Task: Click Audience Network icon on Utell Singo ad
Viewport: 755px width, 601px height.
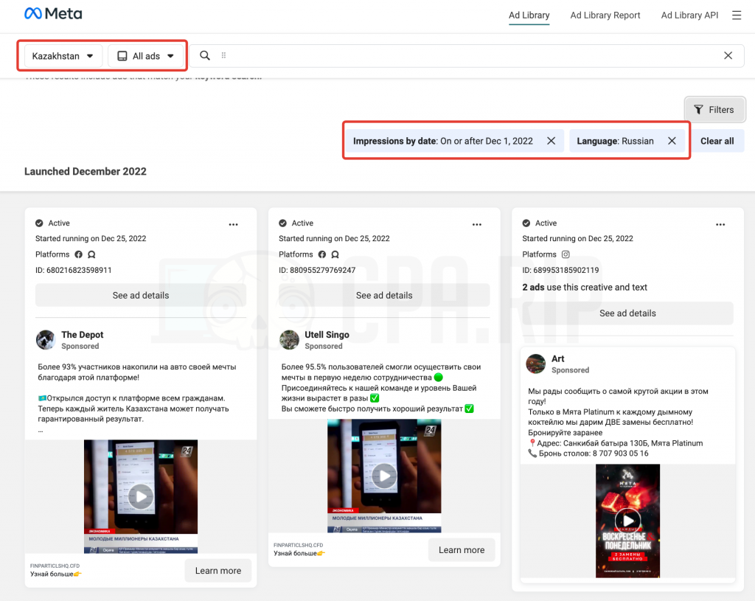Action: click(x=335, y=254)
